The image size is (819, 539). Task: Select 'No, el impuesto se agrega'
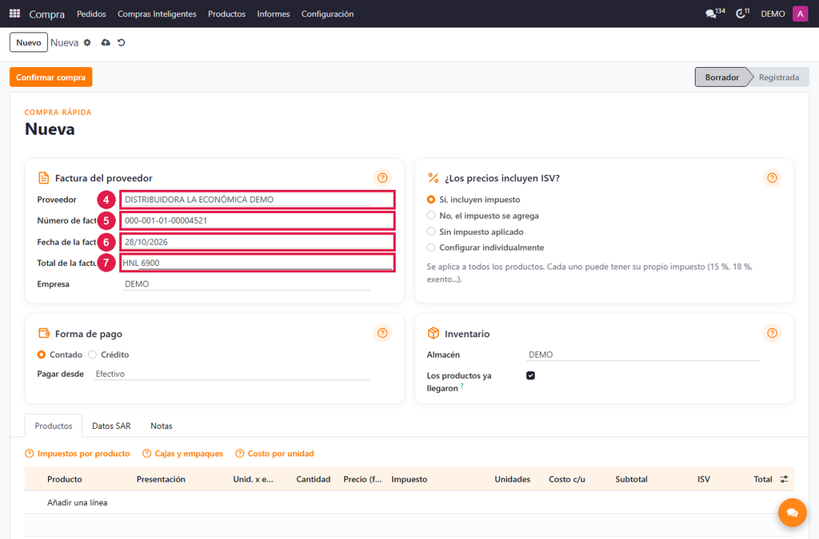coord(431,216)
